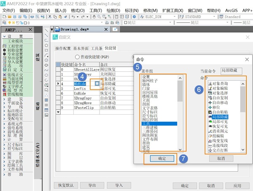Screen dimensions: 253x191
Task: Click the 局部隐藏 command icon in the list
Action: (210, 117)
